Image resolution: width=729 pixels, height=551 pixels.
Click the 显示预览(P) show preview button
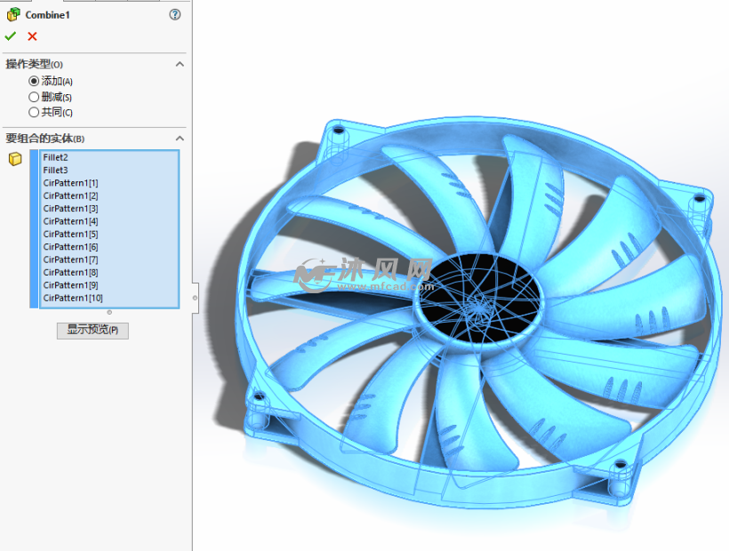(92, 331)
